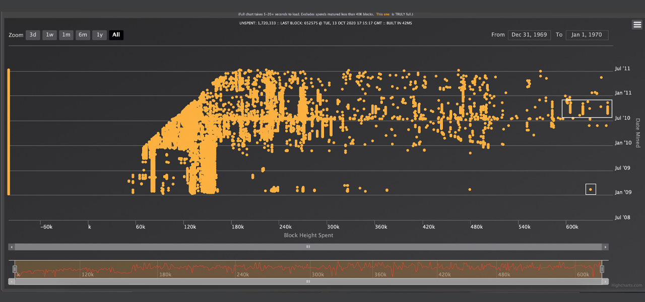Click the '180k' main x-axis label
Image resolution: width=645 pixels, height=302 pixels.
[238, 227]
